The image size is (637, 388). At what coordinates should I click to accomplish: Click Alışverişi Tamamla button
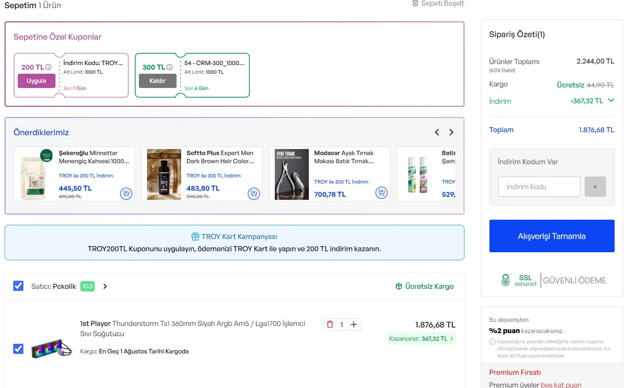pos(552,236)
